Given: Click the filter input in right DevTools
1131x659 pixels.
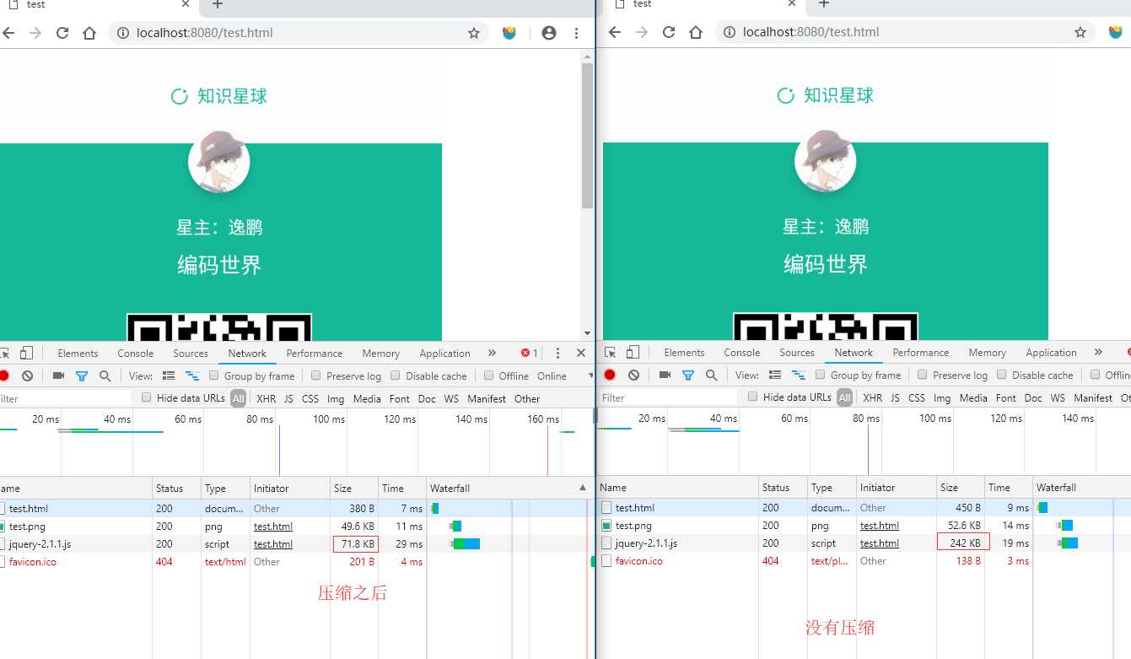Looking at the screenshot, I should coord(669,397).
